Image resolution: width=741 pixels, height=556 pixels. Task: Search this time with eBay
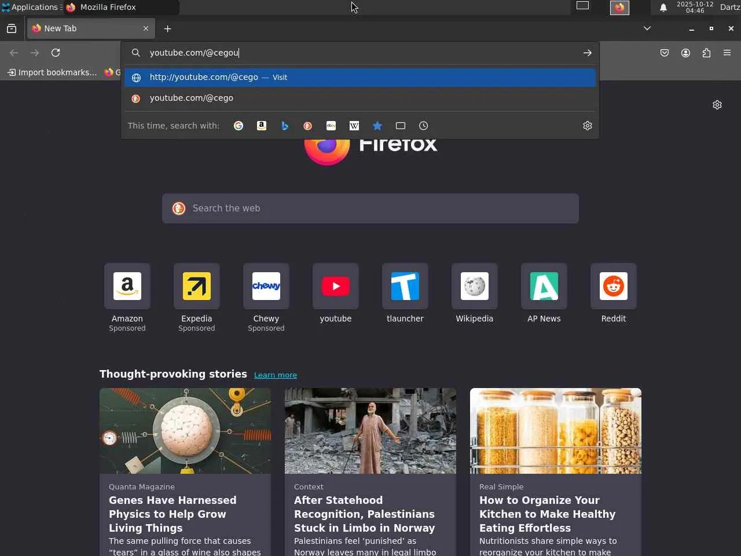[x=331, y=126]
